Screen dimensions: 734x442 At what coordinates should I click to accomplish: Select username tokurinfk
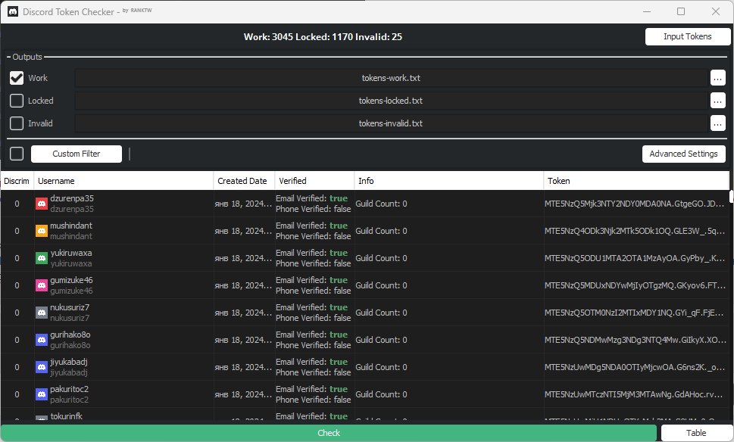[67, 416]
